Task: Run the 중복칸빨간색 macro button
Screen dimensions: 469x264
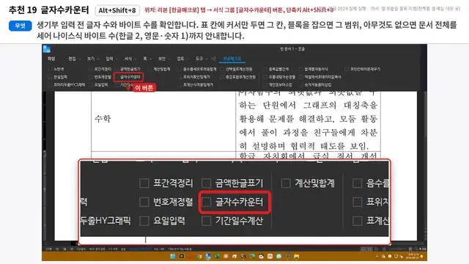Action: tap(276, 69)
